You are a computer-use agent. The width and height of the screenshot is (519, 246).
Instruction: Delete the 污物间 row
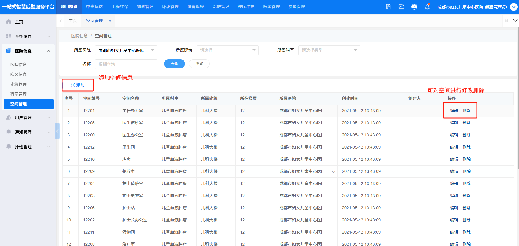[467, 232]
